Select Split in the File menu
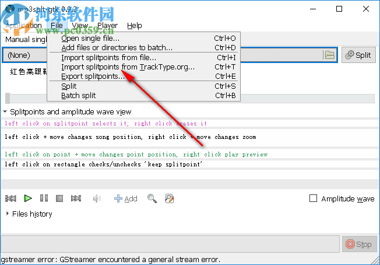Screen dimensions: 380x265 point(143,86)
